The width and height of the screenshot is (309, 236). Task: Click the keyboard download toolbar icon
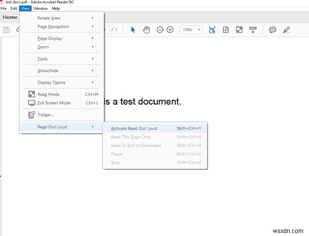(253, 30)
